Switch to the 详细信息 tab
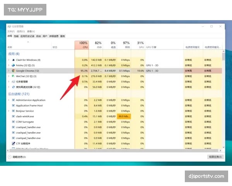This screenshot has width=232, height=186. [53, 36]
